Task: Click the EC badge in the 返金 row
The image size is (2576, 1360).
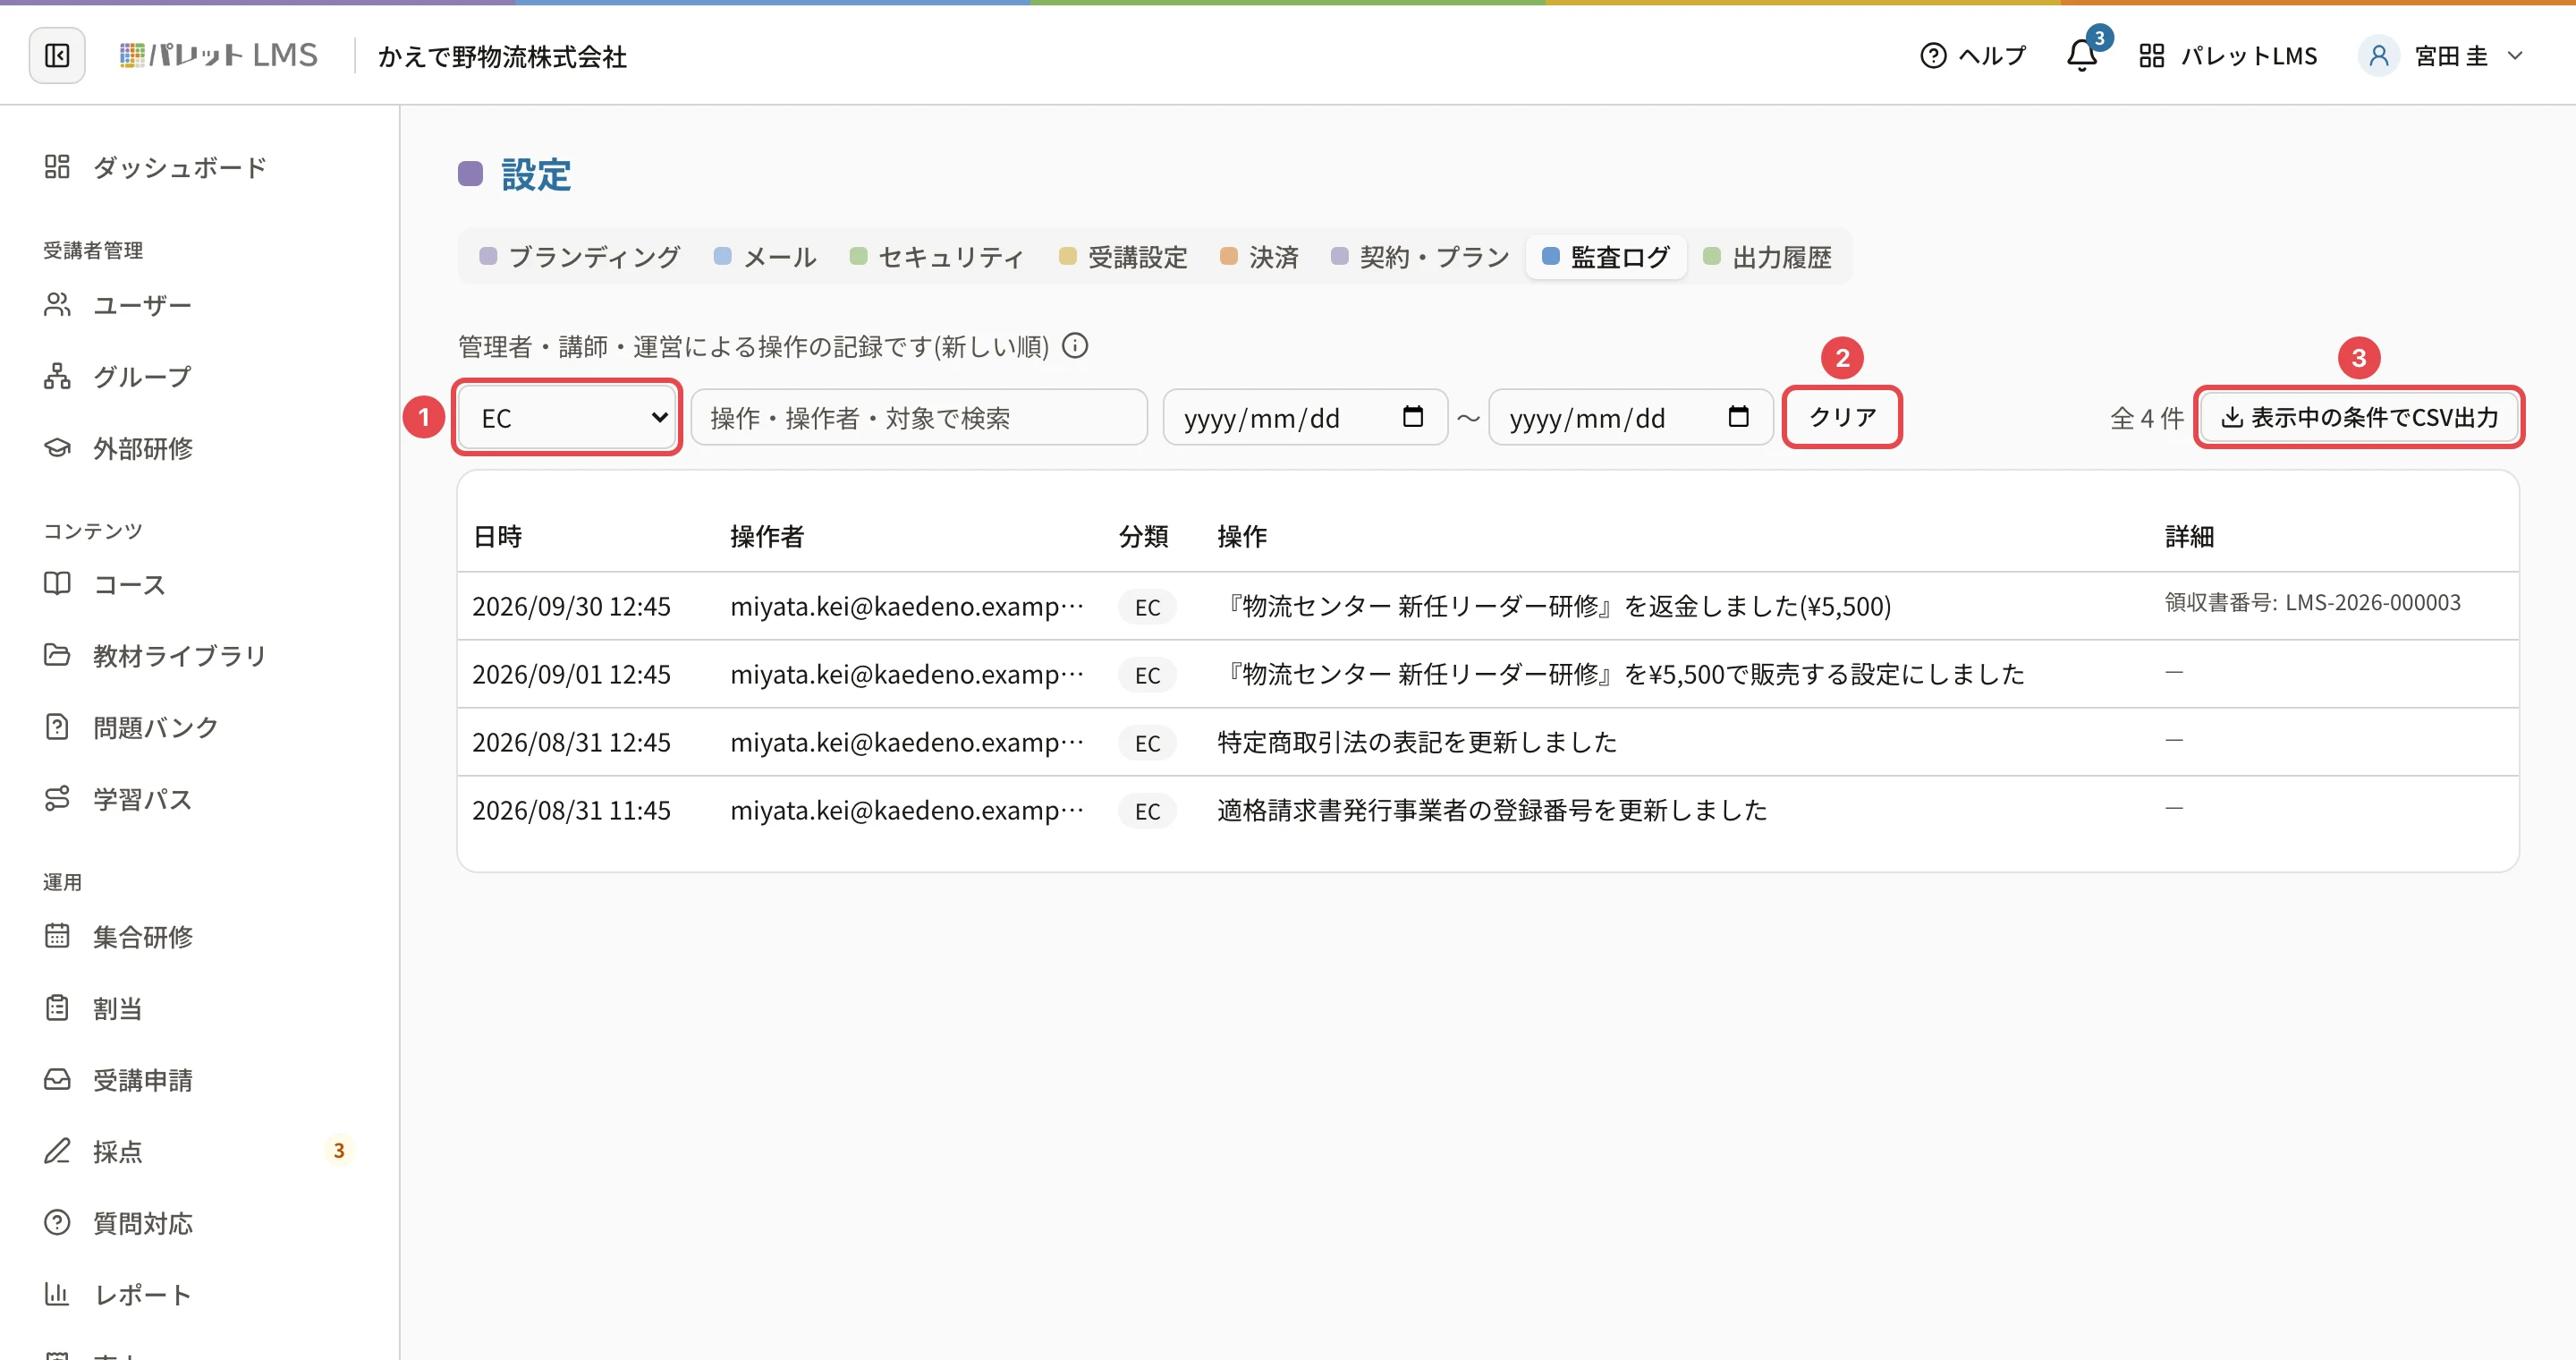Action: (x=1147, y=607)
